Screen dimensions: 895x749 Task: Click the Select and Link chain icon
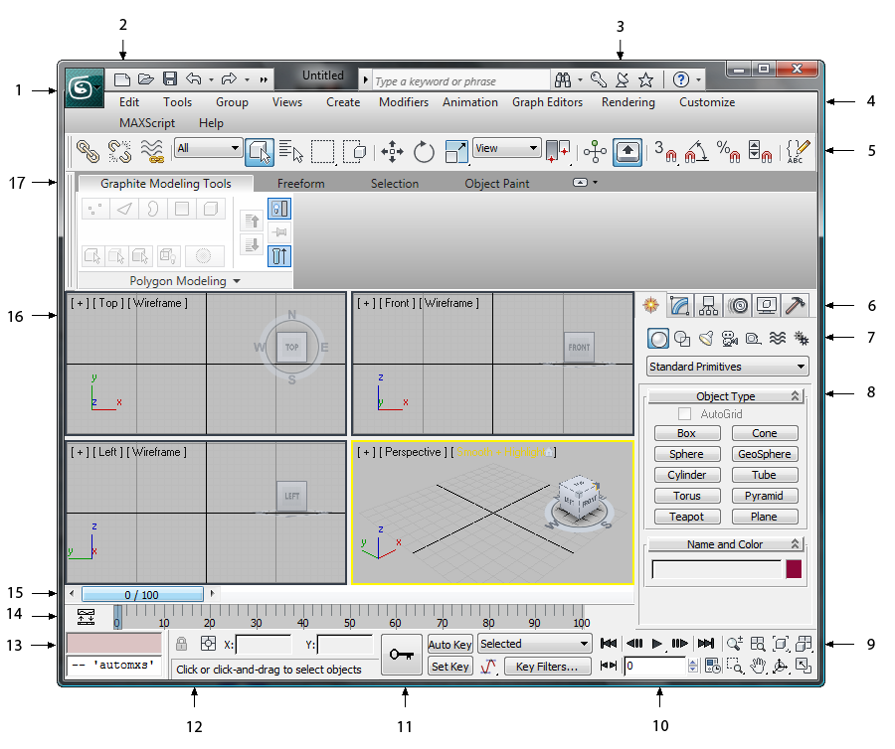88,151
